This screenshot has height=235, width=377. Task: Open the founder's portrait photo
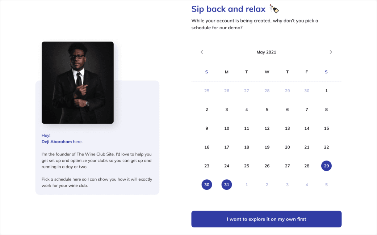[78, 82]
